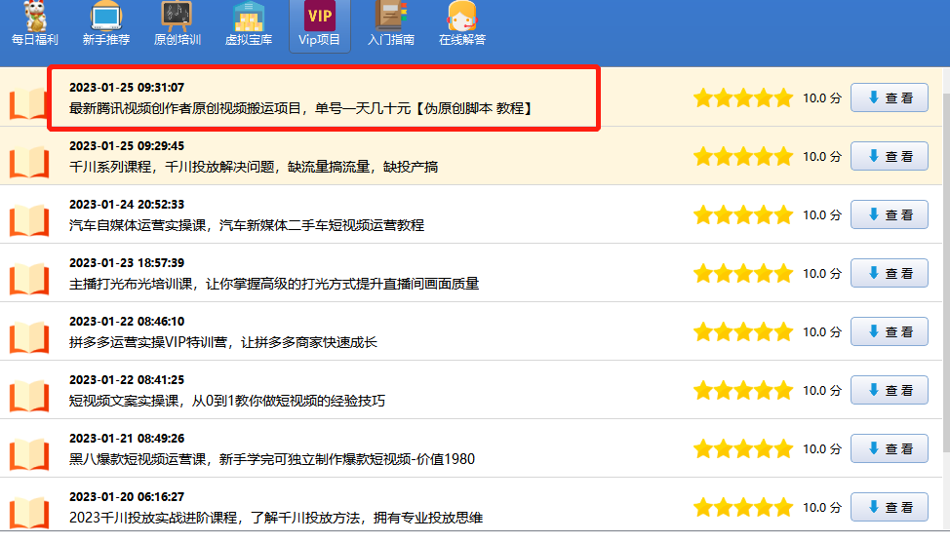
Task: Click timestamp 2023-01-24 20:52:33
Action: pyautogui.click(x=127, y=204)
